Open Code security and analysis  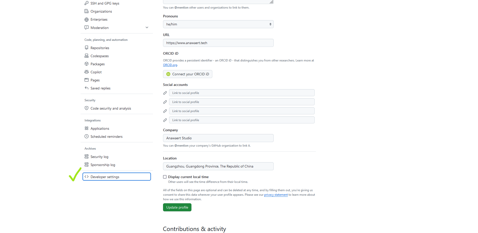click(111, 108)
